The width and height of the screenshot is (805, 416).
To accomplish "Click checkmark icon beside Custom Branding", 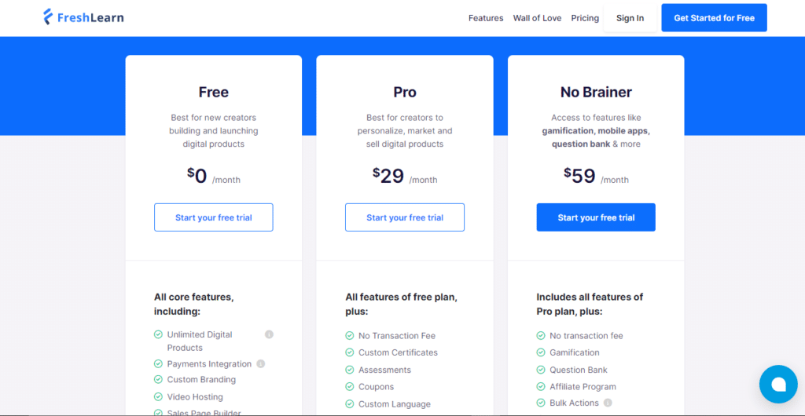I will tap(158, 380).
